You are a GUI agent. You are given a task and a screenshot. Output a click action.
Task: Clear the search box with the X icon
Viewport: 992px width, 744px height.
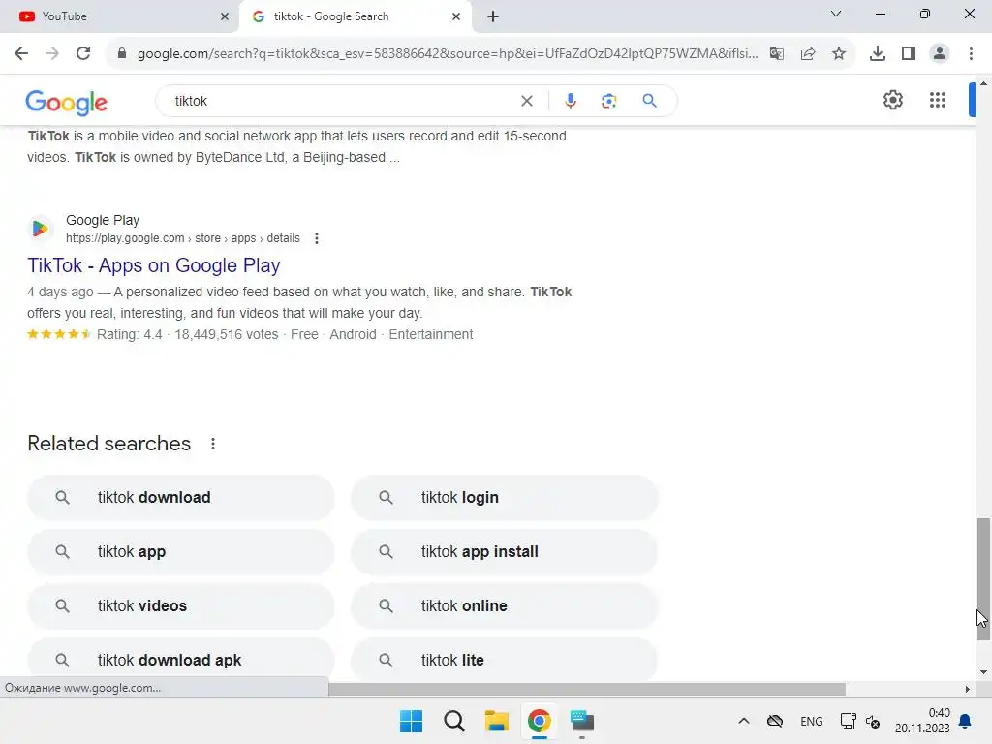[x=527, y=101]
